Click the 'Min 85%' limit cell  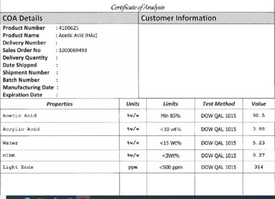pos(170,116)
